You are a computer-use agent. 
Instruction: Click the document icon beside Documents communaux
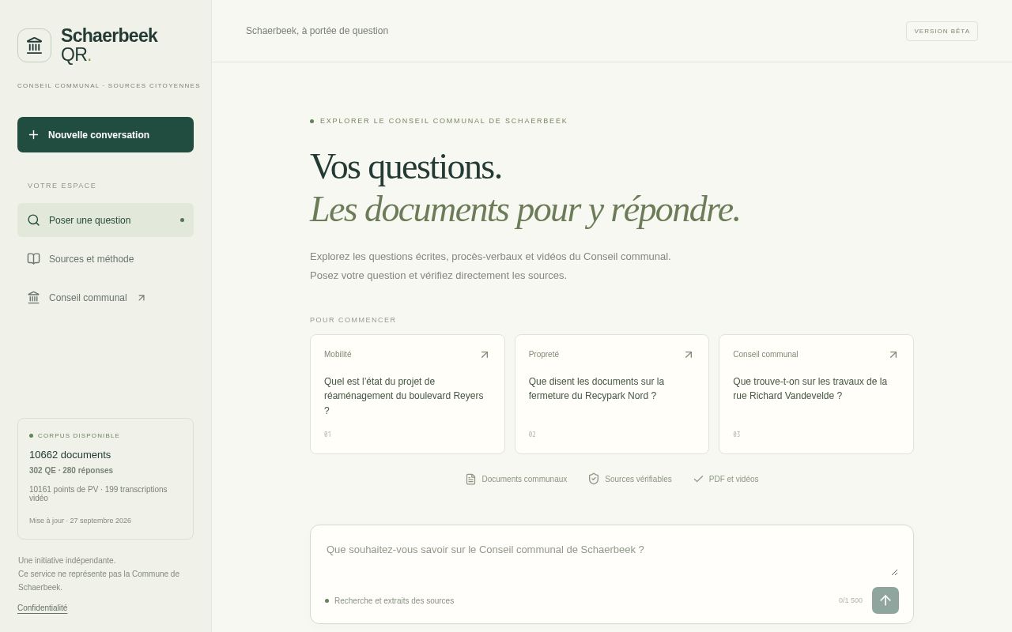[x=470, y=479]
